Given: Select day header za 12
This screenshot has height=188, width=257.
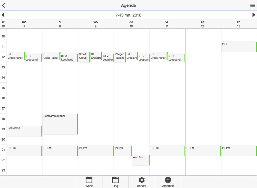Looking at the screenshot, I should tap(203, 24).
